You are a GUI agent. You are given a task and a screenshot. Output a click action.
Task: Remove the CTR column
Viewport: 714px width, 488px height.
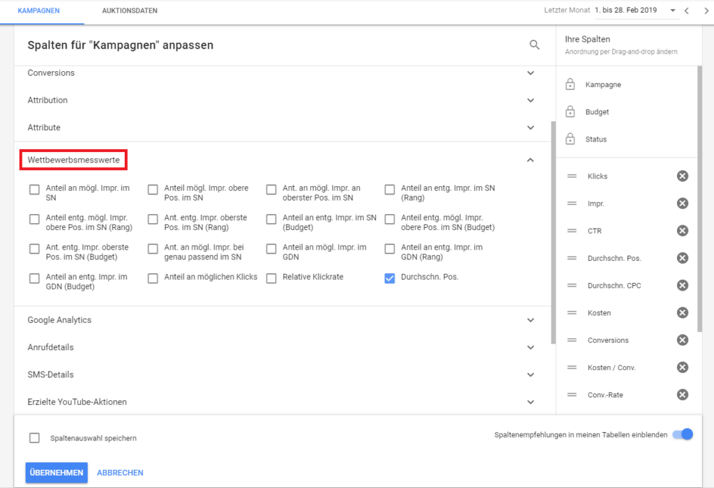pos(682,231)
